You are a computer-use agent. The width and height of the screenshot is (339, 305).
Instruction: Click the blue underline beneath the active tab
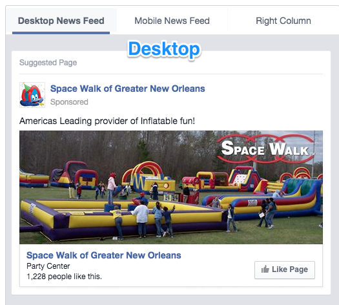point(61,33)
